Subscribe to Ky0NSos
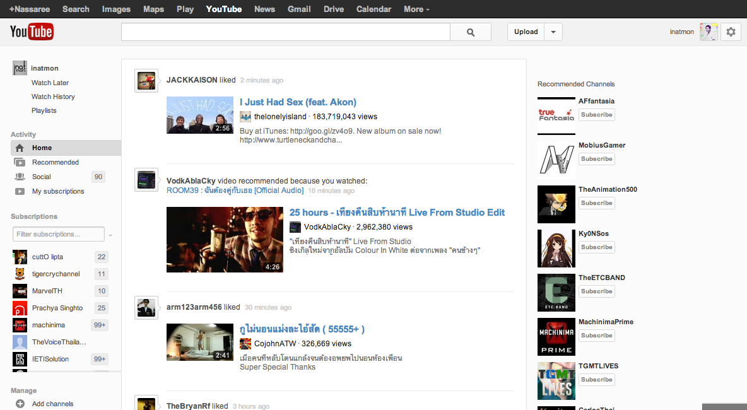Viewport: 747px width, 410px height. pos(596,247)
